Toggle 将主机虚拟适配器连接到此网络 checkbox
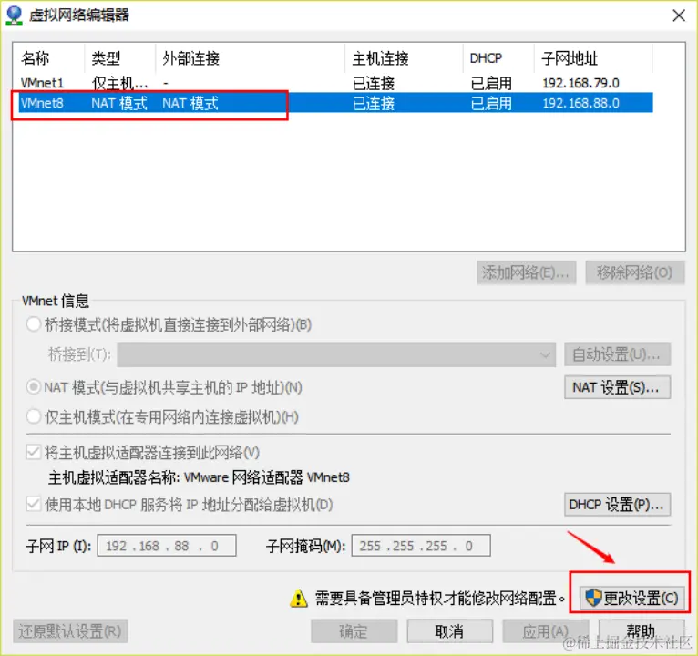 (x=34, y=453)
